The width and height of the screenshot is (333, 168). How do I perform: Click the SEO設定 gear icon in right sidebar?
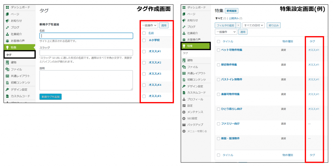point(184,118)
